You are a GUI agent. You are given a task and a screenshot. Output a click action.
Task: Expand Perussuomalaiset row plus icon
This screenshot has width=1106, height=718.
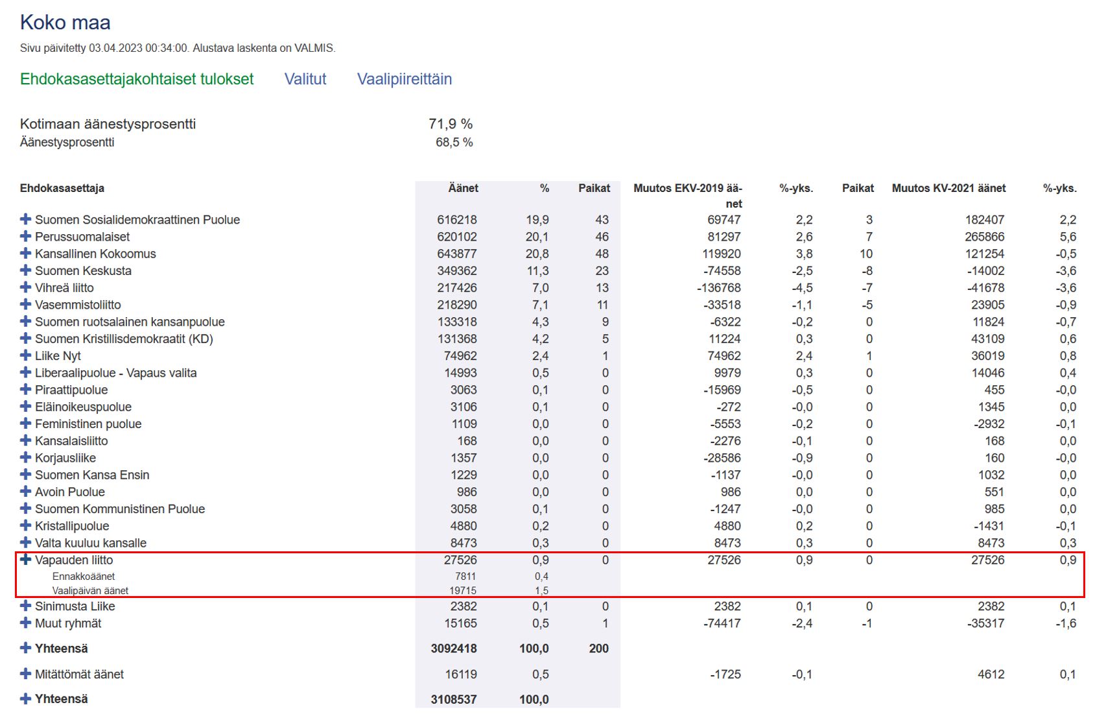pos(25,236)
